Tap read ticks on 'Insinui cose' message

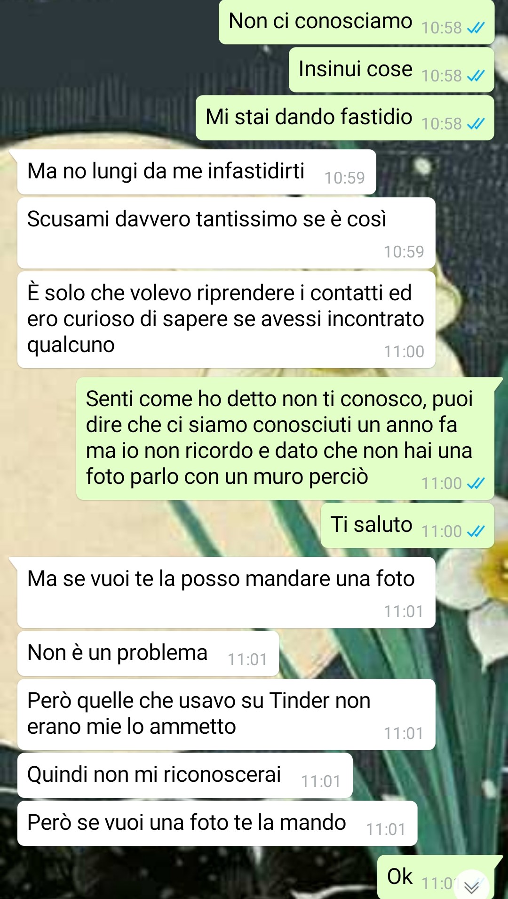pos(476,76)
